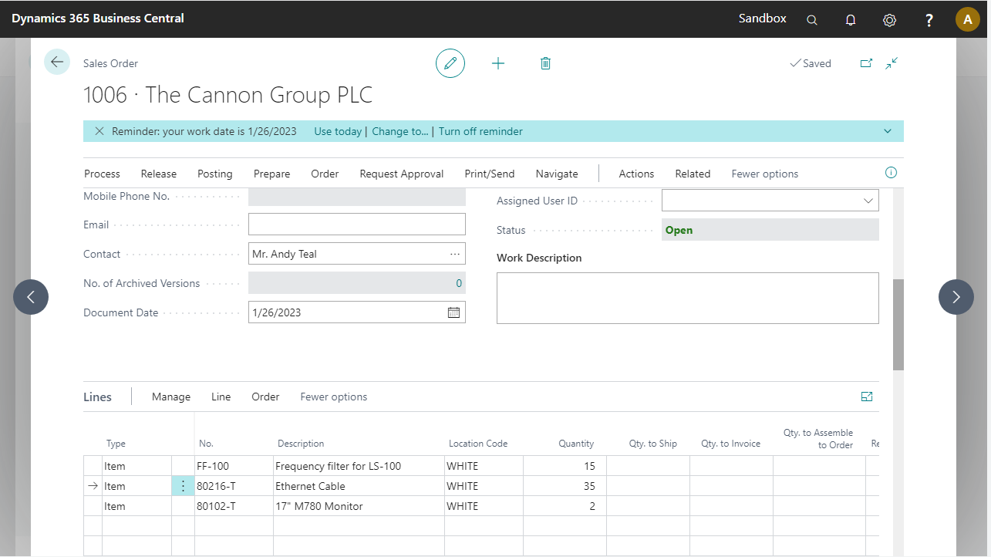The width and height of the screenshot is (991, 557).
Task: Dismiss the work date reminder X
Action: [99, 131]
